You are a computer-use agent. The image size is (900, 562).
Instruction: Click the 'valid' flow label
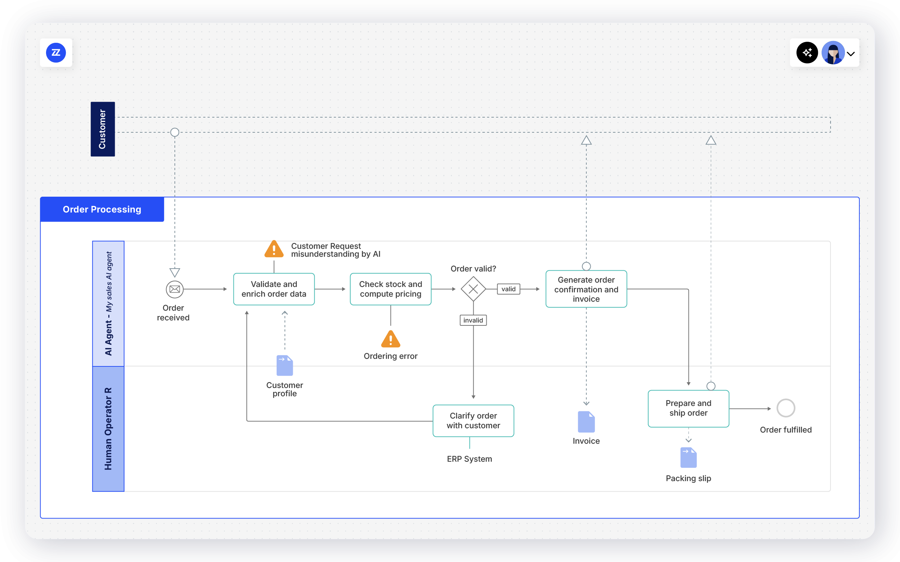point(509,289)
